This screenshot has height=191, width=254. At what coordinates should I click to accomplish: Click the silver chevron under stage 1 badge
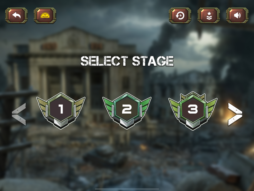[x=61, y=123]
